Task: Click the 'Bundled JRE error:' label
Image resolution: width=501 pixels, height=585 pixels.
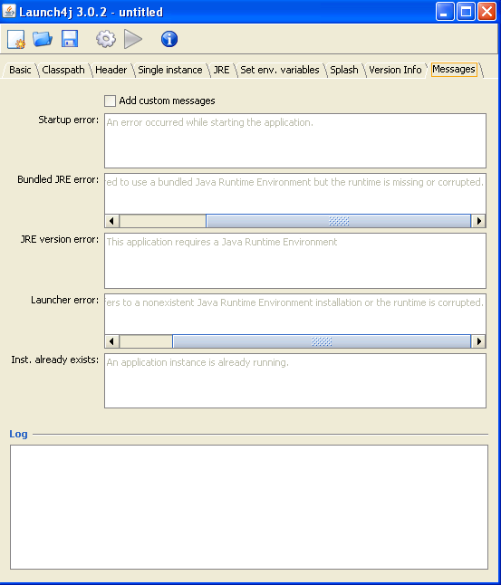Action: point(58,179)
